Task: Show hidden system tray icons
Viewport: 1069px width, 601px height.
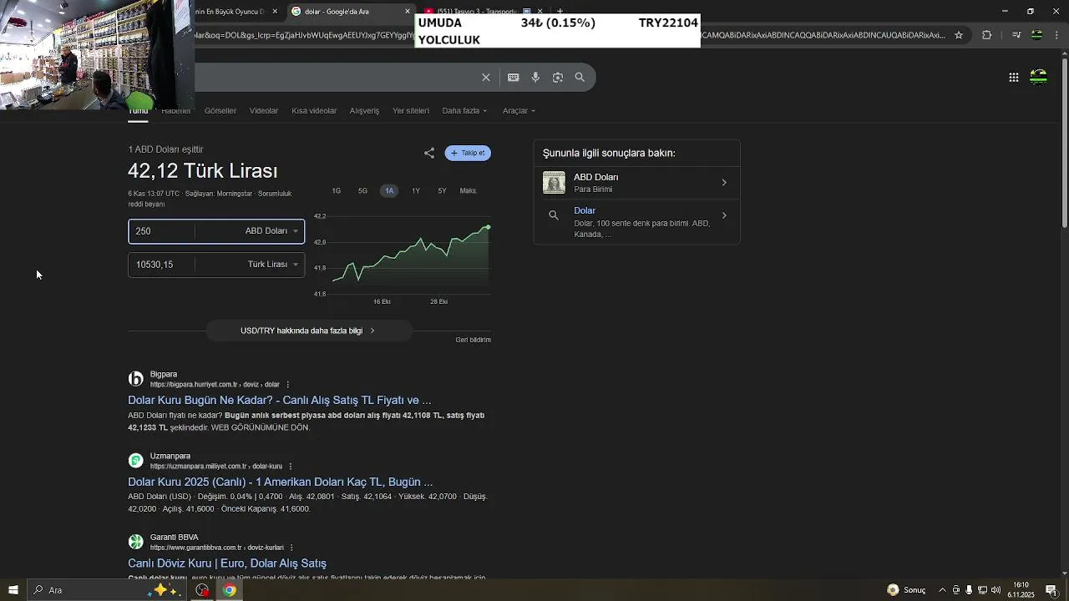Action: pyautogui.click(x=942, y=590)
